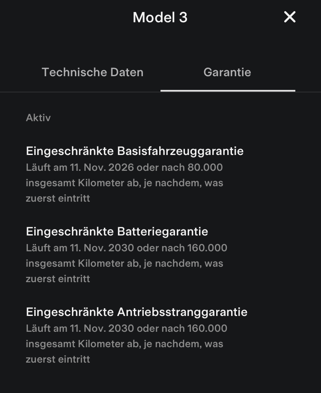321x393 pixels.
Task: Open the Eingeschränkte Antriebsstranggarantie heading
Action: (137, 312)
